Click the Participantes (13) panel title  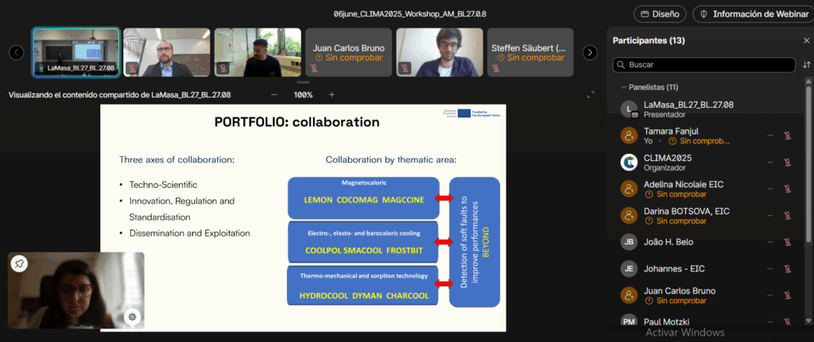coord(649,40)
